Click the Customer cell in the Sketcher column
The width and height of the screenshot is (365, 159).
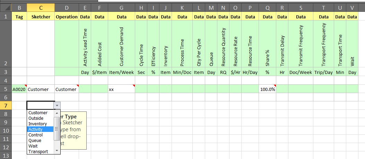point(41,89)
